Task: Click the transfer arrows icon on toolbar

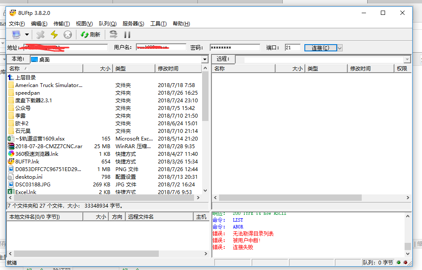Action: point(114,35)
